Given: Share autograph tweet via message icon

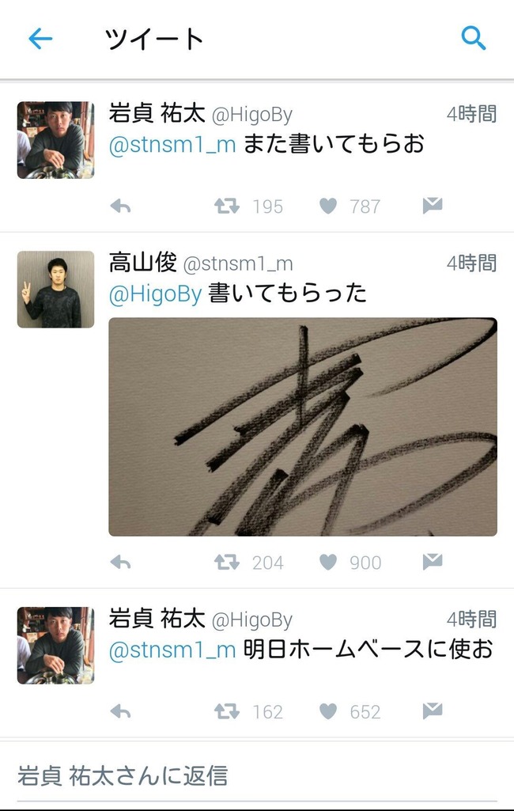Looking at the screenshot, I should pos(433,561).
